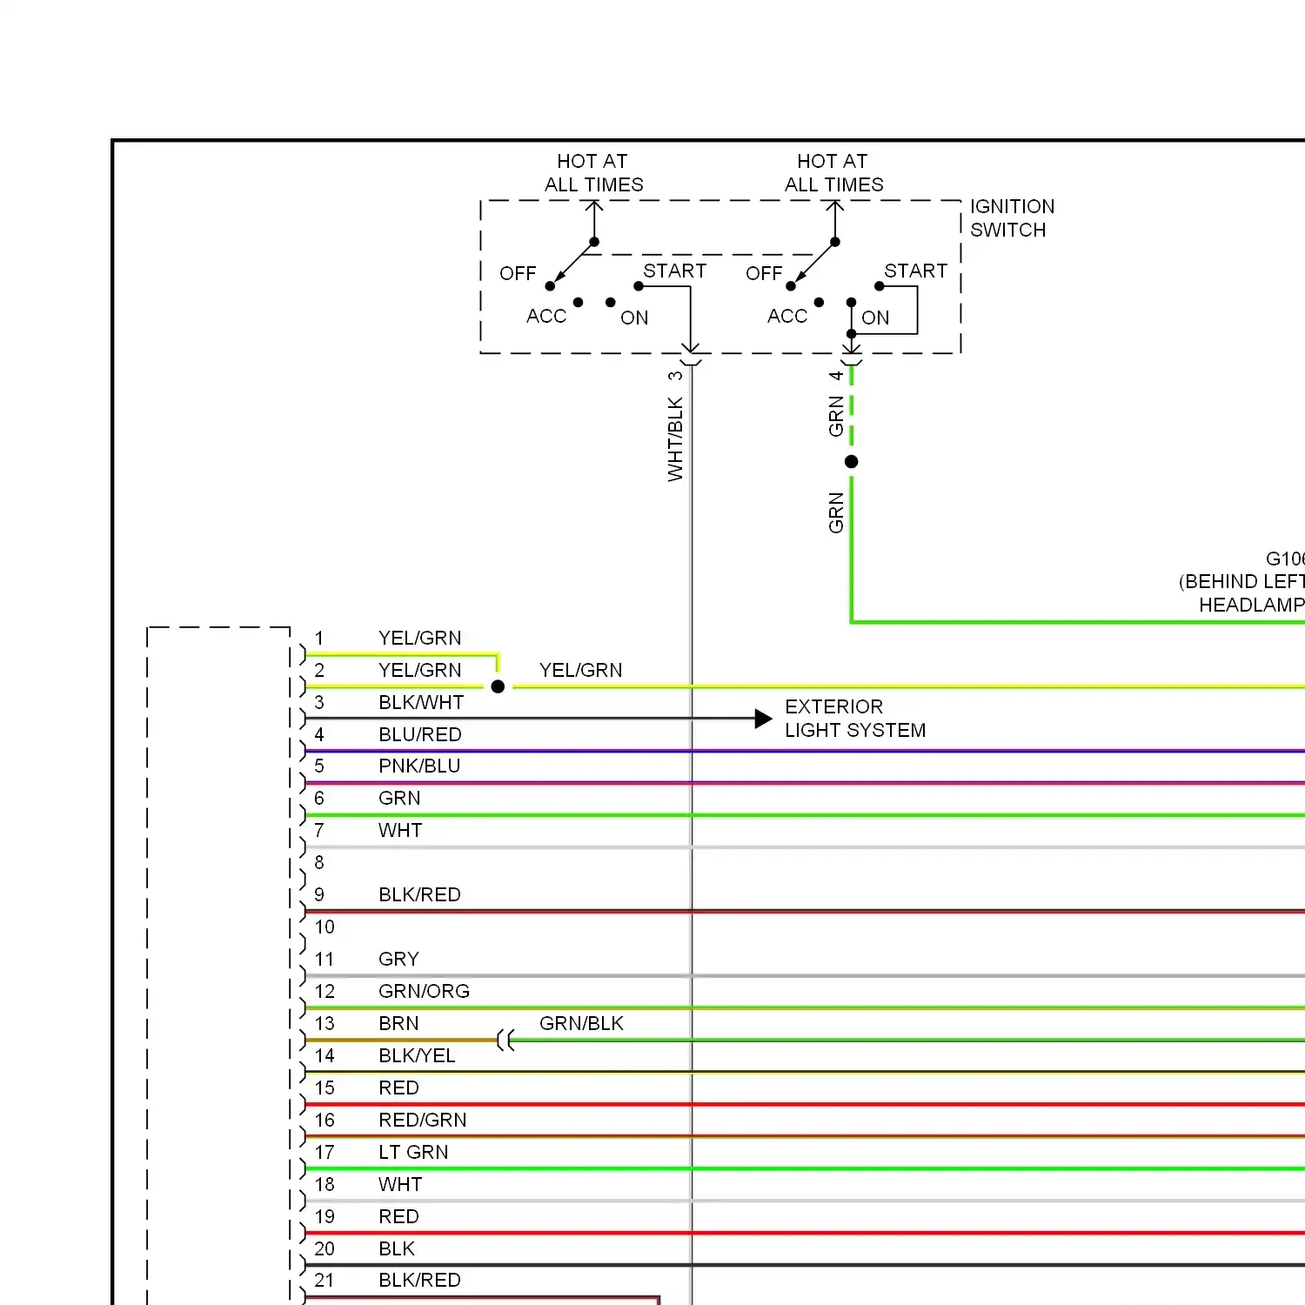Screen dimensions: 1305x1305
Task: Click the left switch ACC label
Action: click(x=546, y=316)
